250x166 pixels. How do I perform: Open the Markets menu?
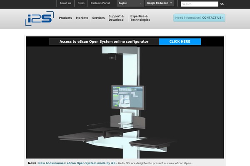click(82, 18)
